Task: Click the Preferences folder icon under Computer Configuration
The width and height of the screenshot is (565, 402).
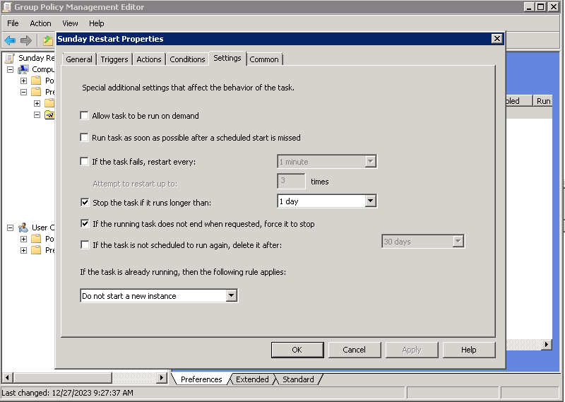Action: [x=36, y=92]
